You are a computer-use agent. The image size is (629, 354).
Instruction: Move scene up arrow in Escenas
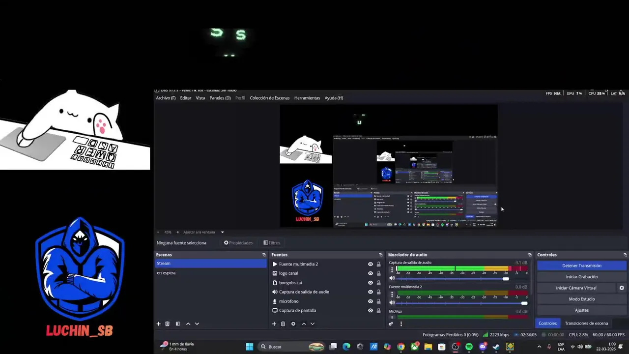click(x=188, y=324)
